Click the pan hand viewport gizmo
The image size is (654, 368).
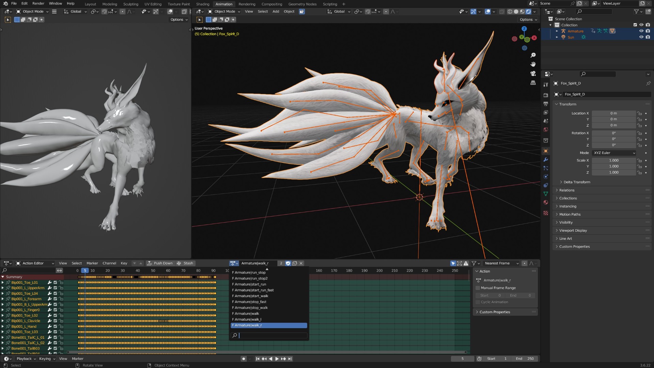click(533, 64)
